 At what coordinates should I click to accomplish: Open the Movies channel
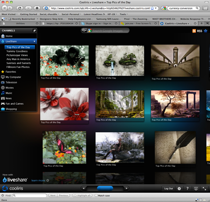18,88
